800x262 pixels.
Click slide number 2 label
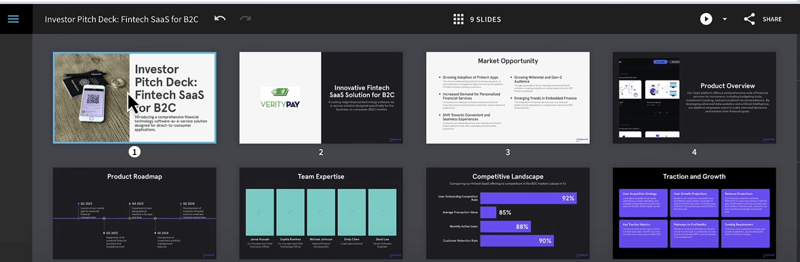[x=321, y=152]
